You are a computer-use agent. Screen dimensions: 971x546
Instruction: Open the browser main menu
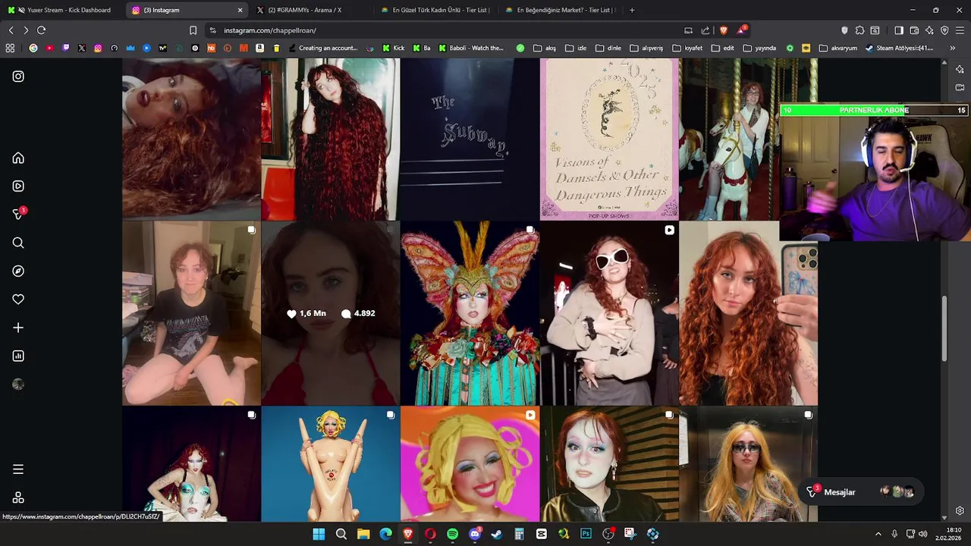pos(960,30)
